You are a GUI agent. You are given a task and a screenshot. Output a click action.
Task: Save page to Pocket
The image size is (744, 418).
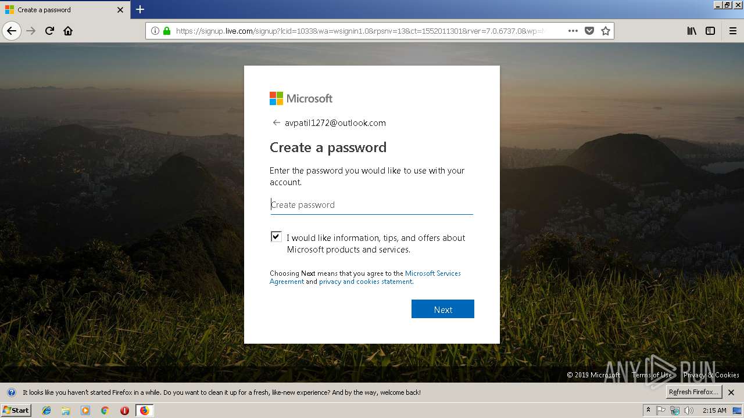click(x=589, y=31)
